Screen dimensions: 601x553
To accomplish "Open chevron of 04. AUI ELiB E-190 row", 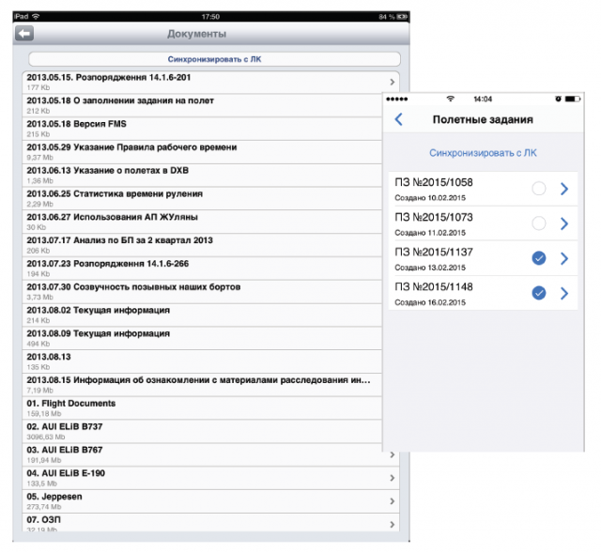I will pos(393,478).
